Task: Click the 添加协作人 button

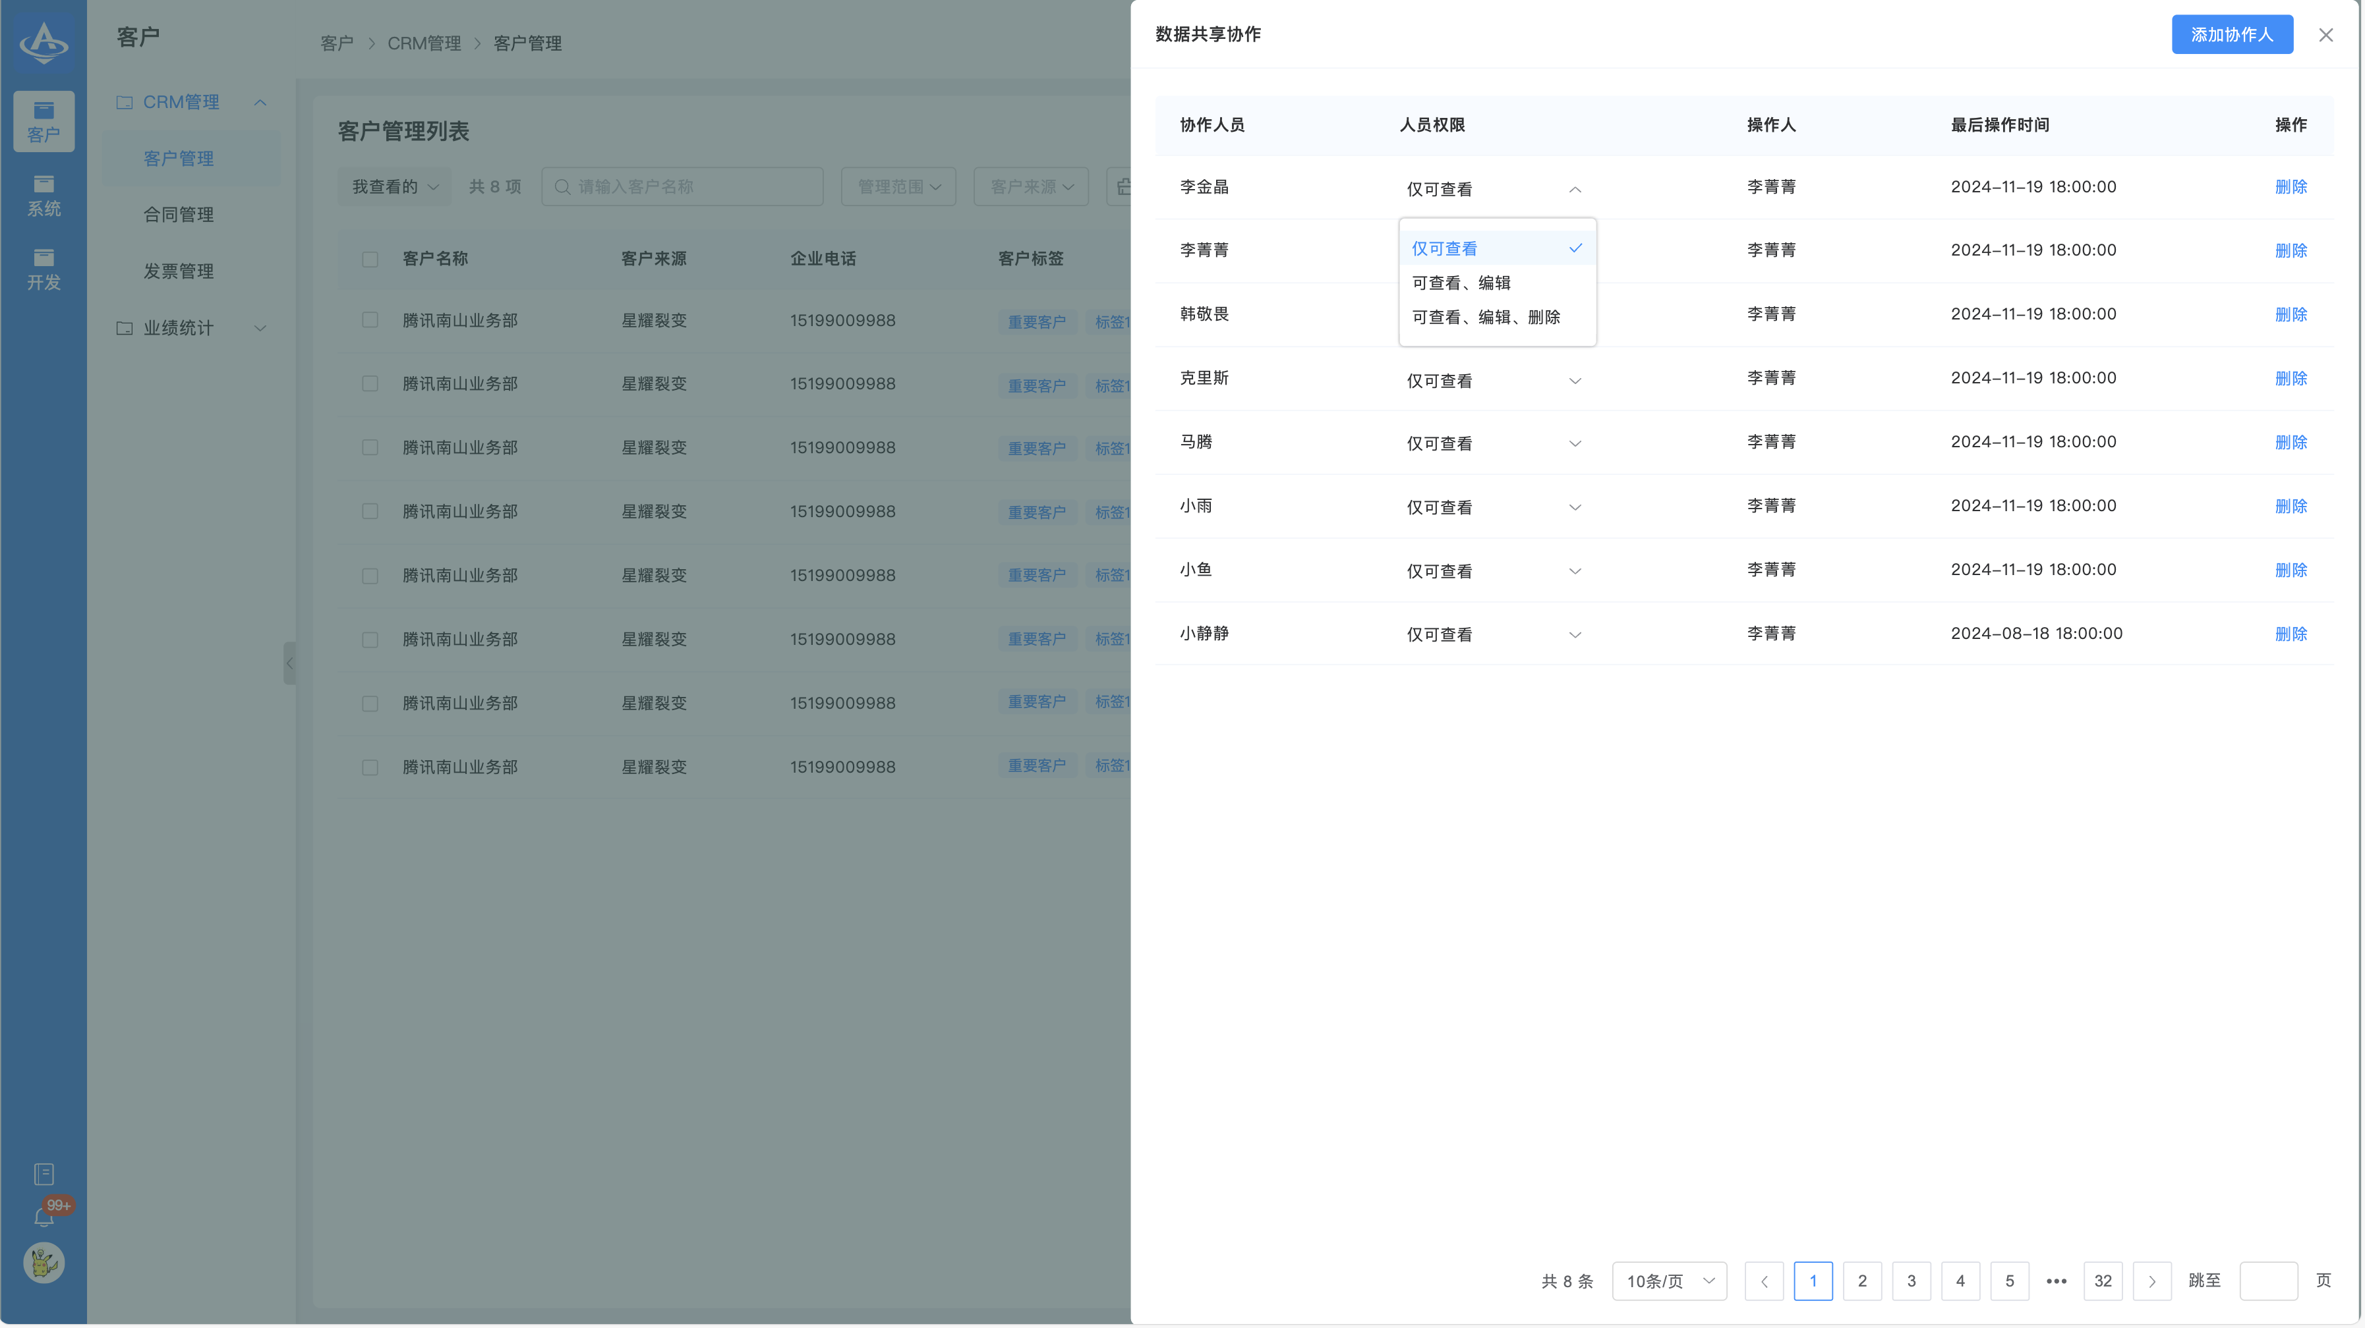Action: [2231, 35]
